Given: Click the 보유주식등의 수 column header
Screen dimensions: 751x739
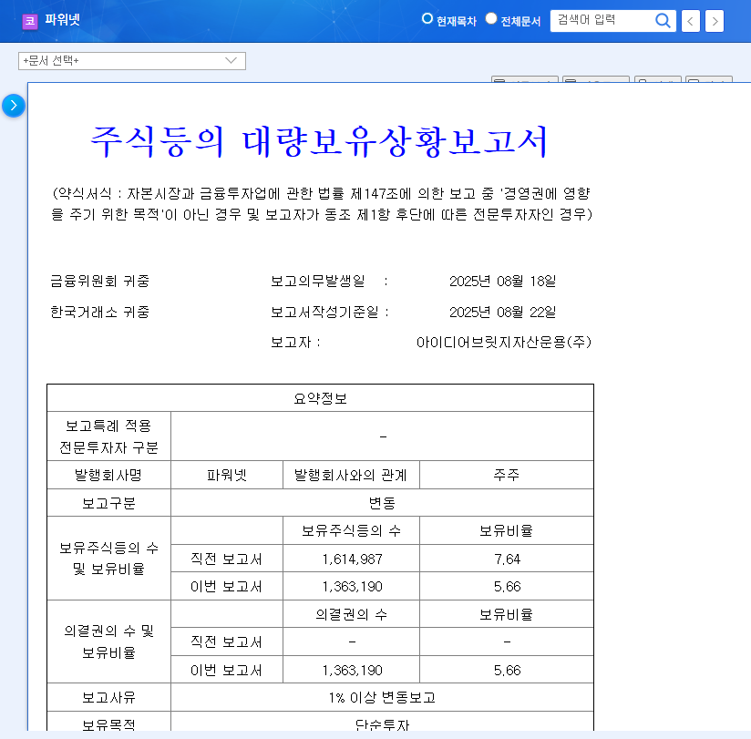Looking at the screenshot, I should (x=351, y=530).
